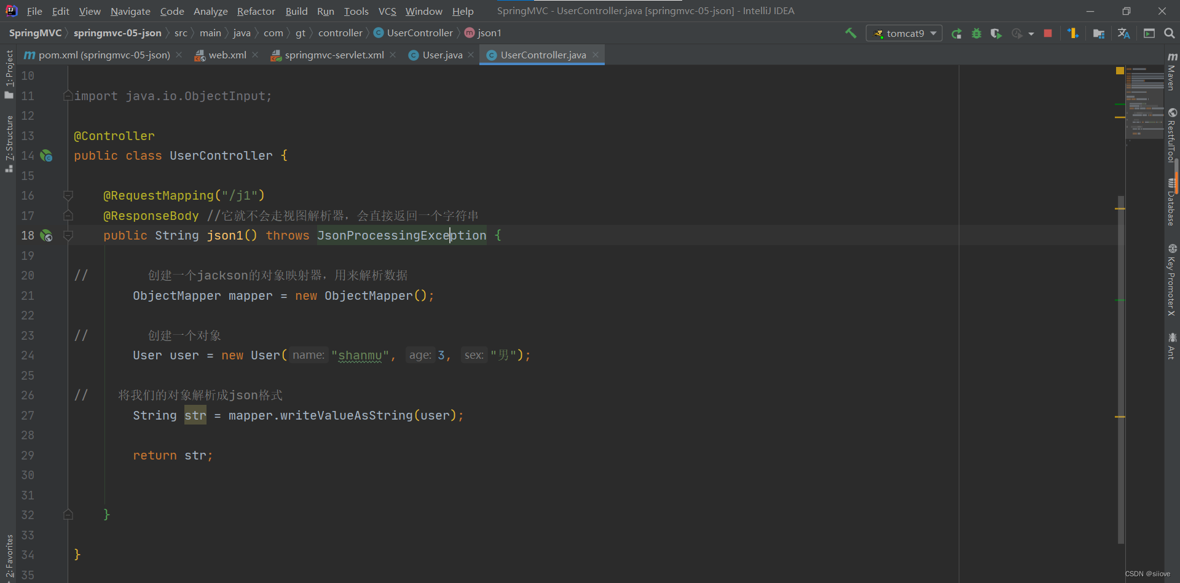Run tomcat9 with Coverage icon
This screenshot has width=1180, height=583.
tap(996, 33)
